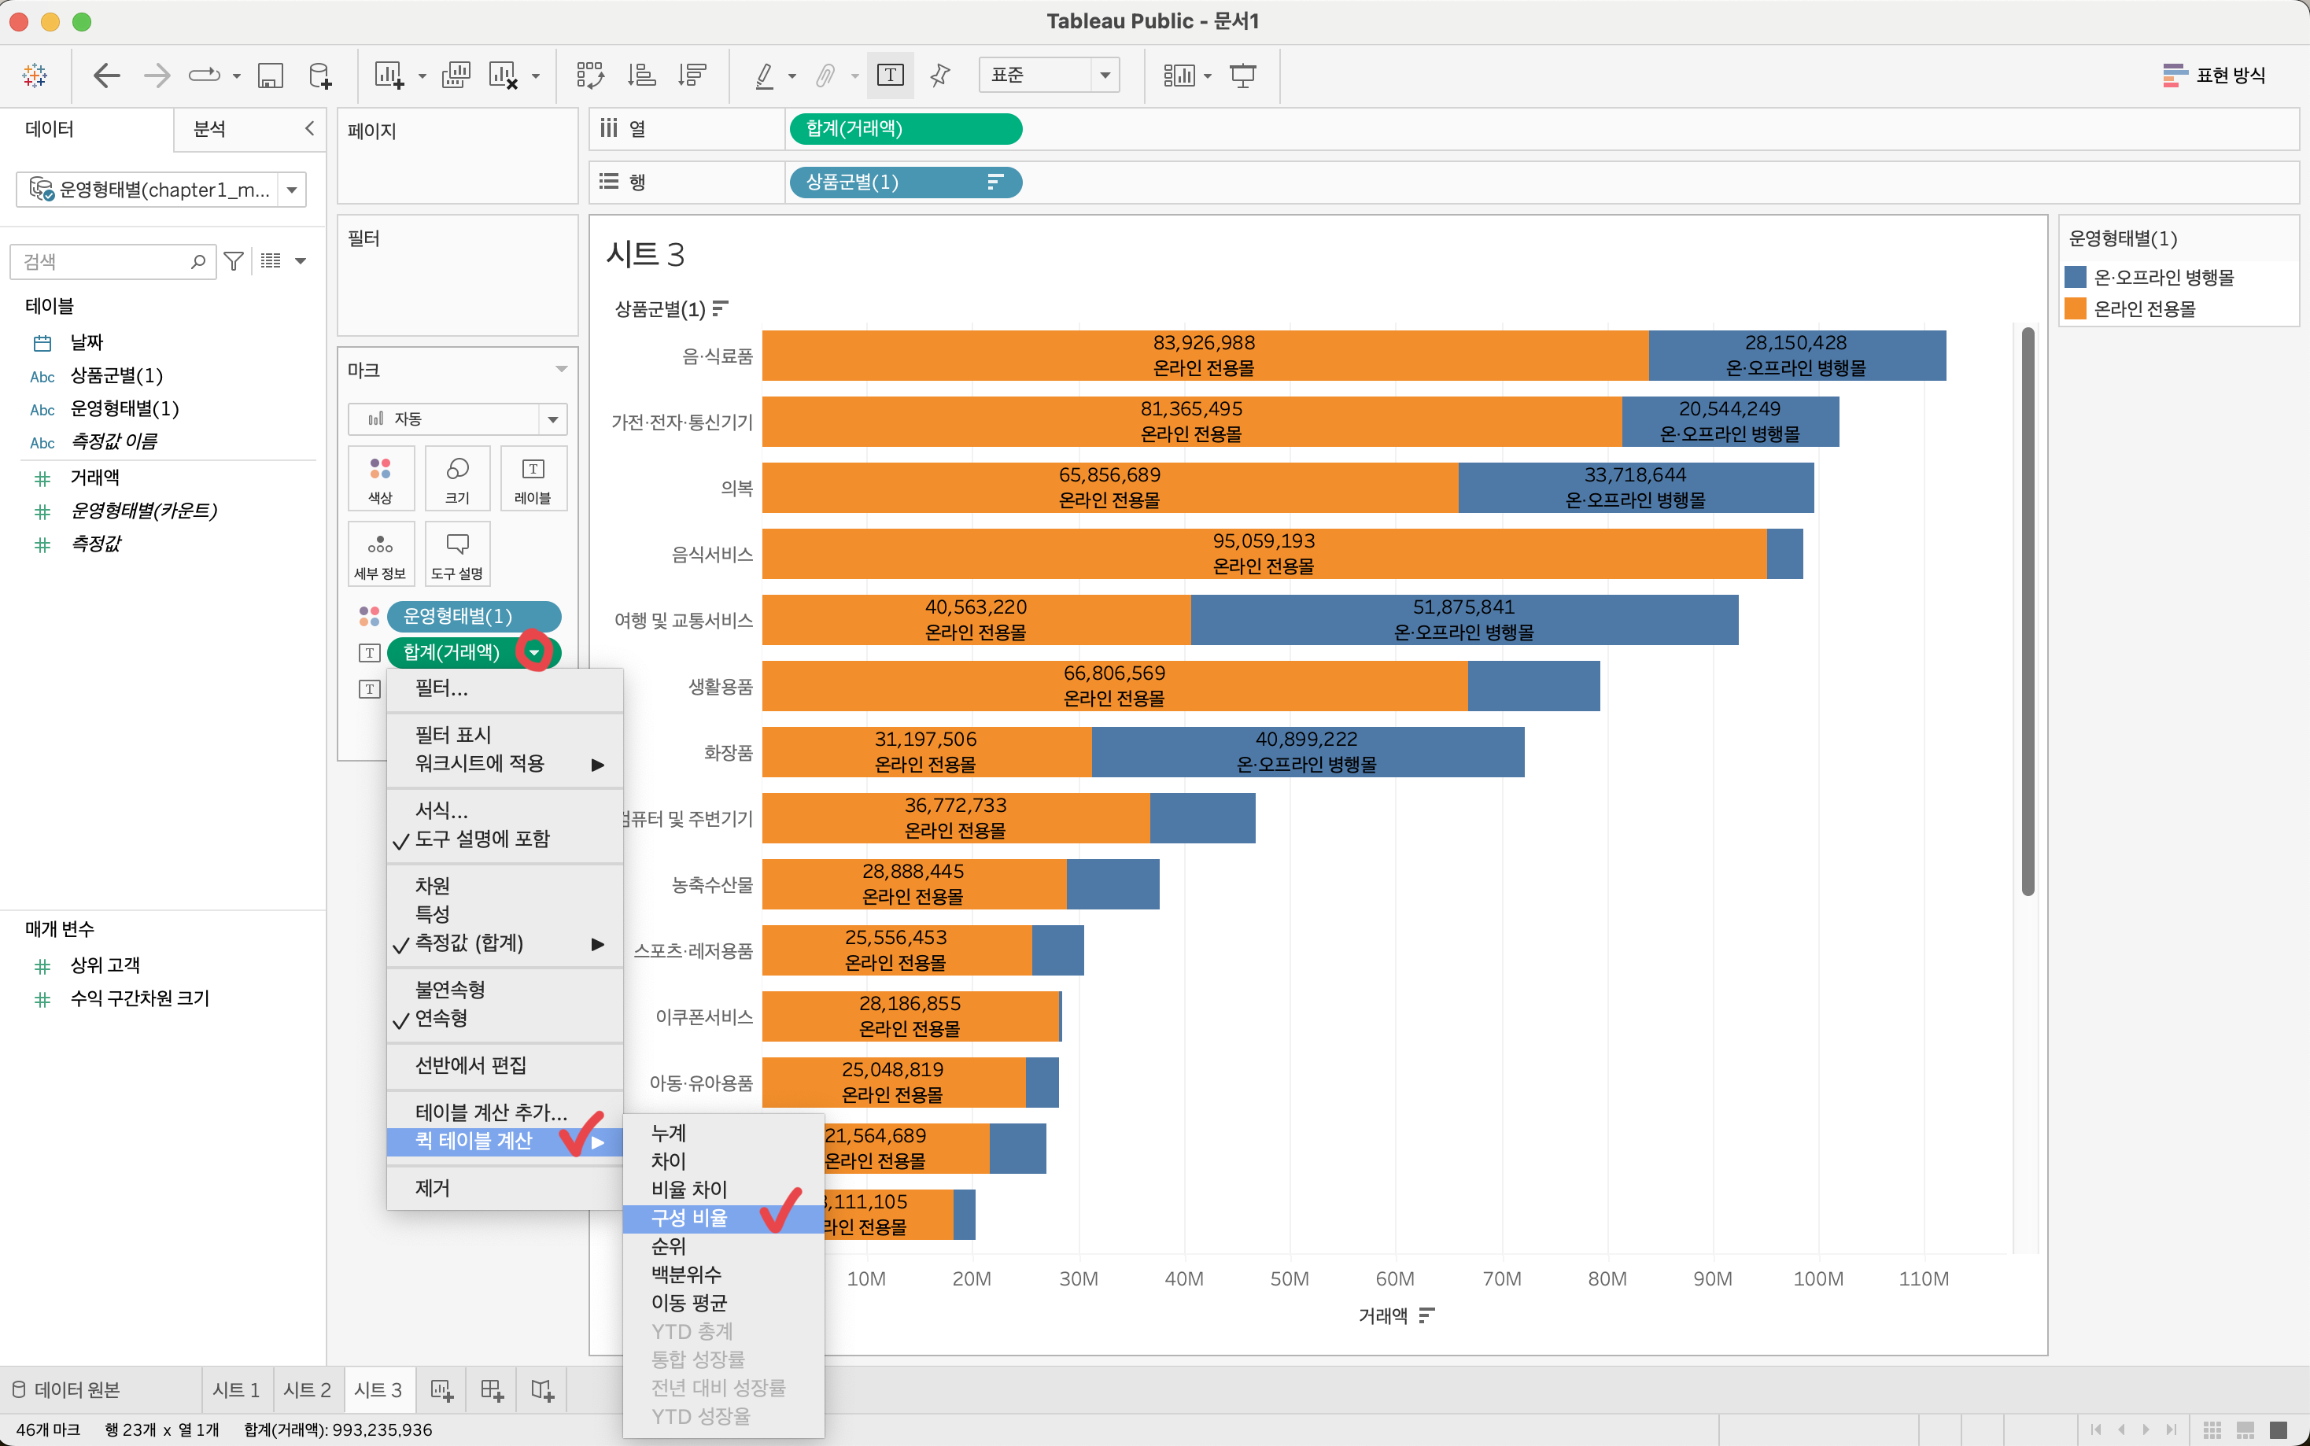This screenshot has height=1446, width=2310.
Task: Select 구성 비율 in the quick table calculation submenu
Action: click(689, 1217)
